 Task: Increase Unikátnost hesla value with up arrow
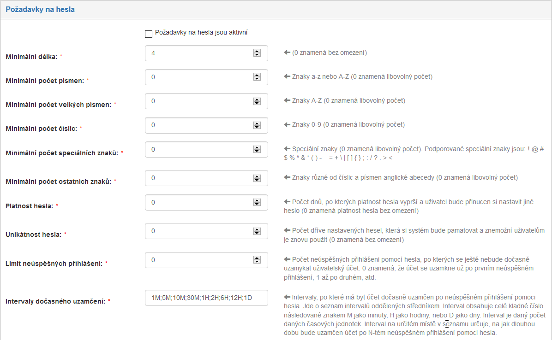(257, 229)
